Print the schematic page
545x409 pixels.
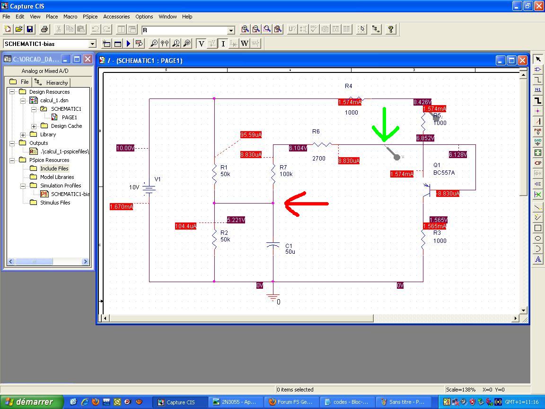pyautogui.click(x=44, y=29)
